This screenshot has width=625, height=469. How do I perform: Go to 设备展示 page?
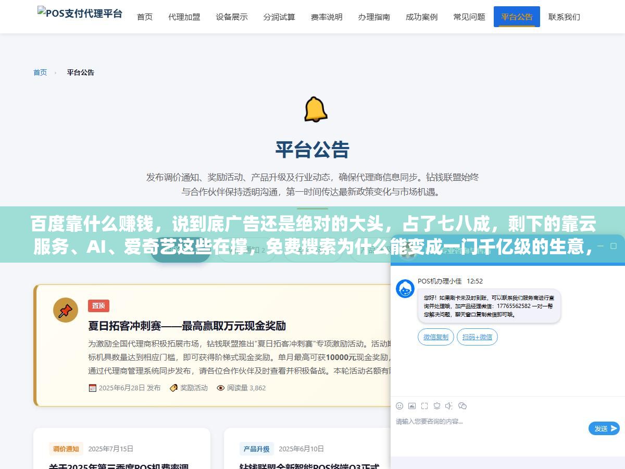(x=232, y=17)
